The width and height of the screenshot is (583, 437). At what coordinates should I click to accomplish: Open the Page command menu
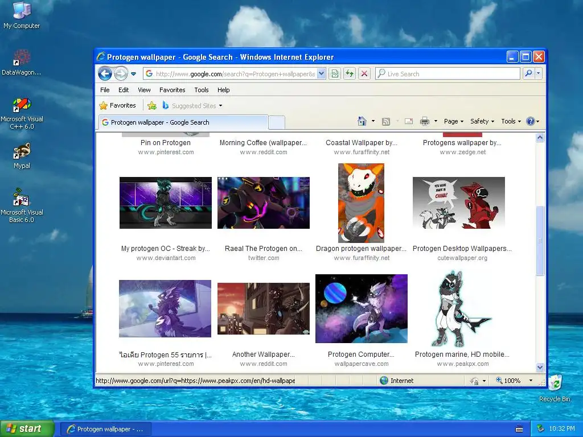point(454,121)
